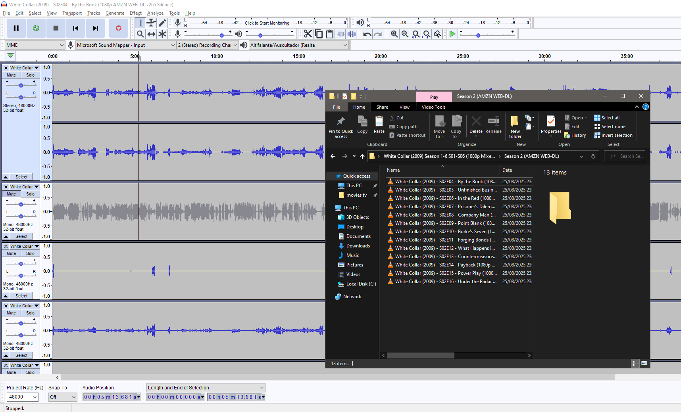Select the Zoom magnifier tool
The width and height of the screenshot is (681, 412).
(140, 34)
